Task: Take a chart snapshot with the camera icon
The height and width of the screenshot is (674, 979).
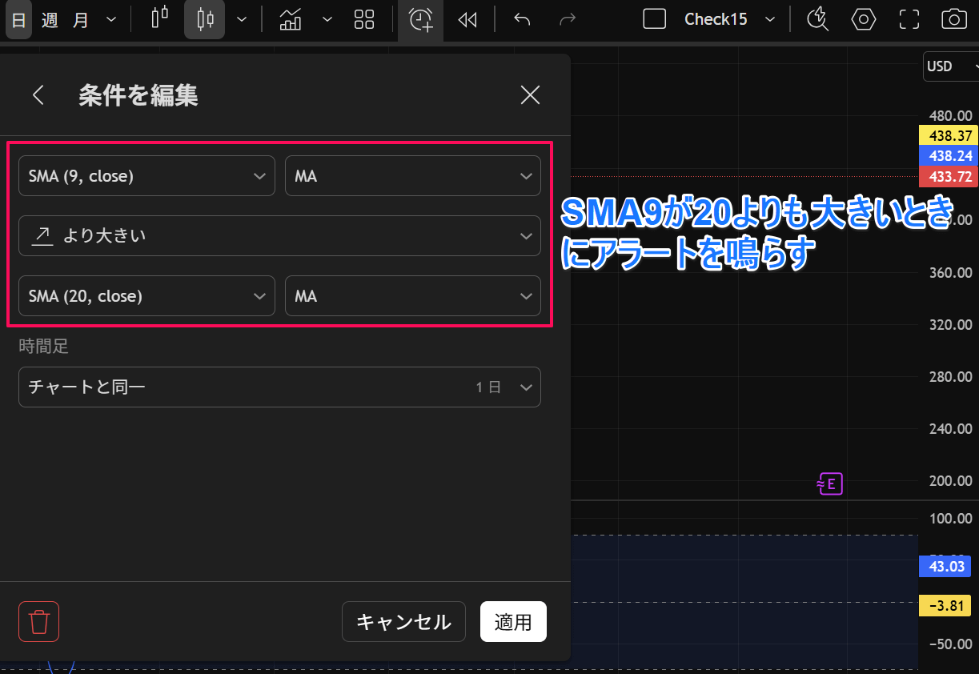Action: tap(954, 19)
